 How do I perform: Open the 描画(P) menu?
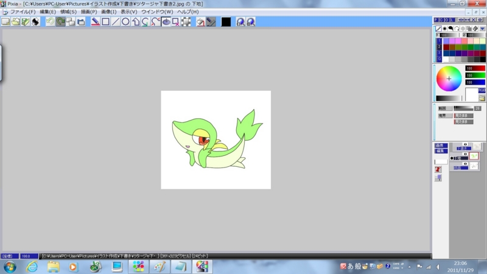(89, 12)
